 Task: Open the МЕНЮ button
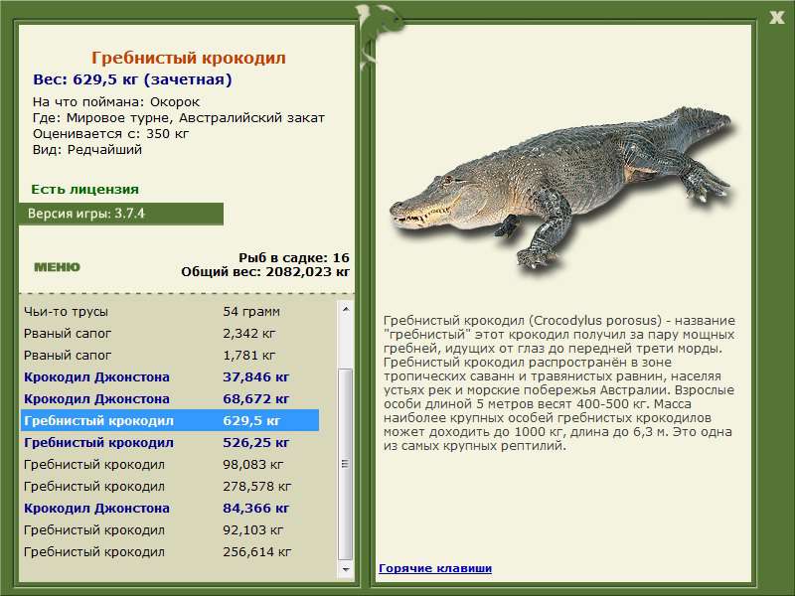[x=57, y=267]
